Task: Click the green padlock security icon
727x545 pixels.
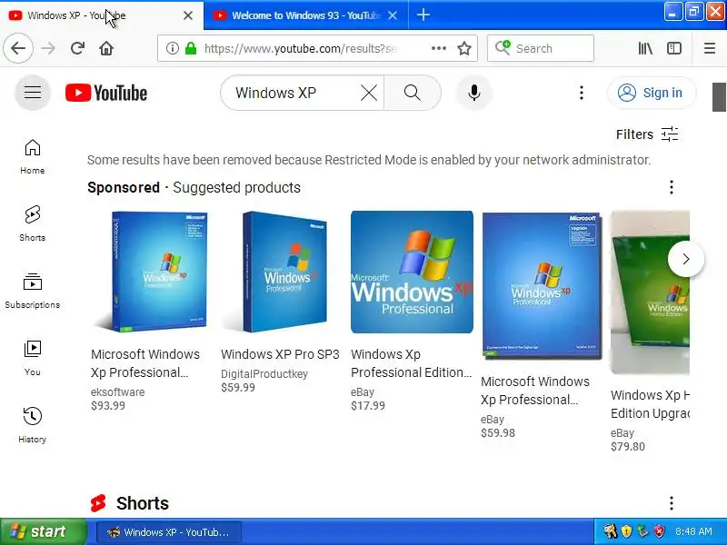Action: click(191, 48)
